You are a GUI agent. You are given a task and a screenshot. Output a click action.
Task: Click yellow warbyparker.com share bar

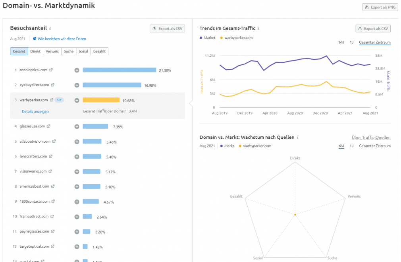pyautogui.click(x=101, y=100)
